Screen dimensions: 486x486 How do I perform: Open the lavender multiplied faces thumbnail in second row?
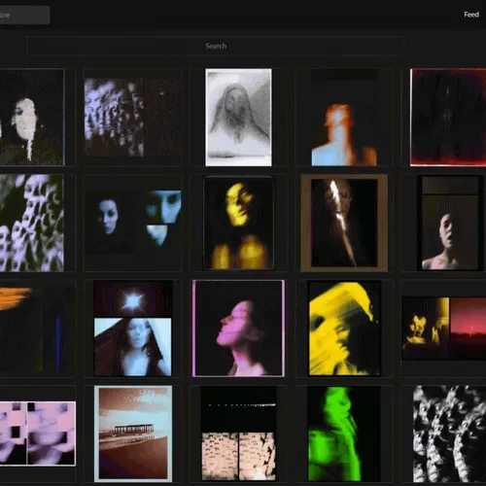(32, 223)
